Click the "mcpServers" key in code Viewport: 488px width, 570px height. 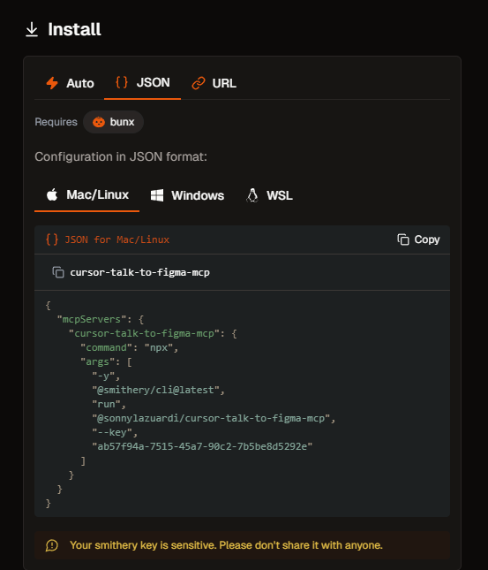click(x=92, y=320)
